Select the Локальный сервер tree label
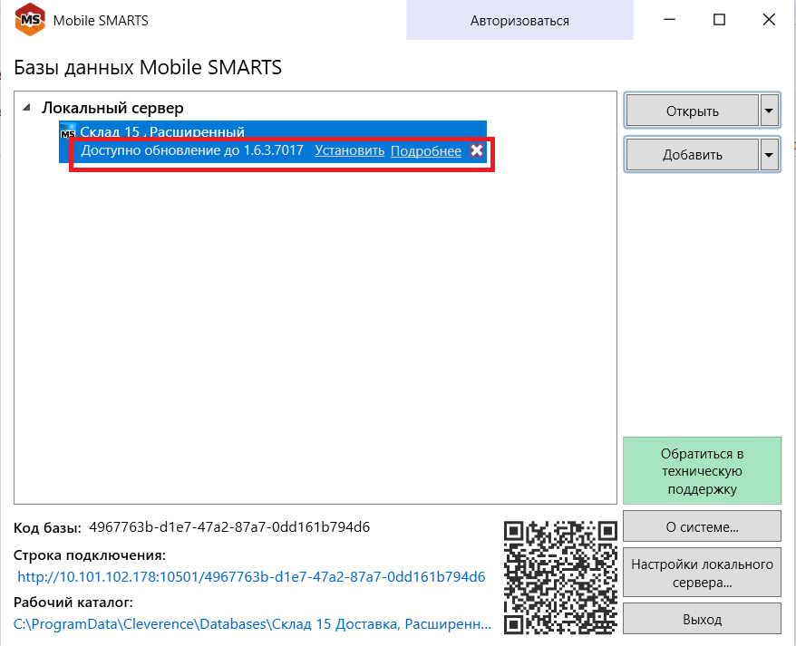The height and width of the screenshot is (646, 796). pyautogui.click(x=112, y=108)
